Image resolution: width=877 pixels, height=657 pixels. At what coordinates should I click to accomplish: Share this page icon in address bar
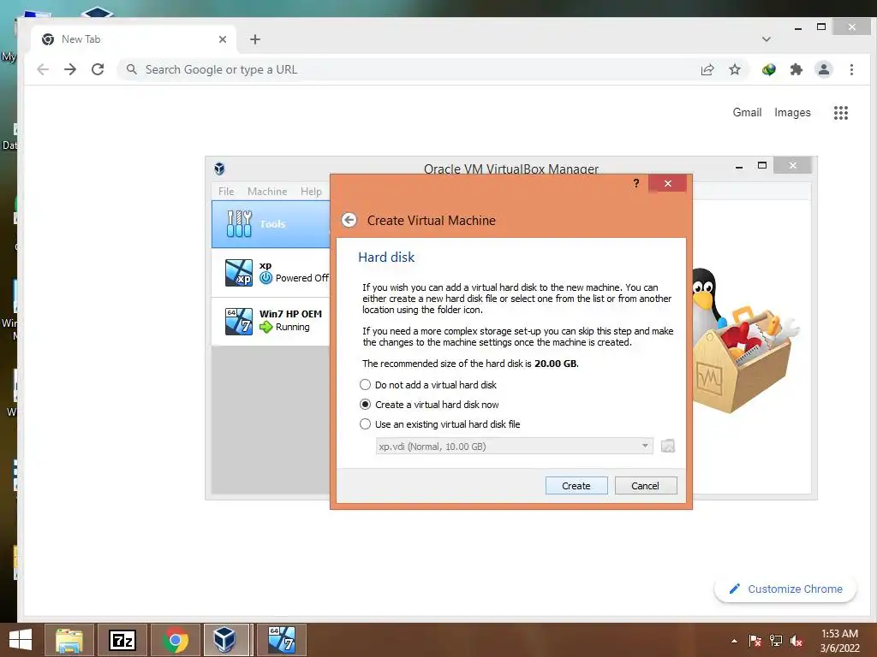coord(707,69)
